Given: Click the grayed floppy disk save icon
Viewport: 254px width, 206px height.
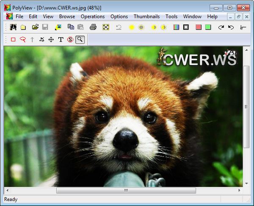Looking at the screenshot, I should [x=45, y=27].
